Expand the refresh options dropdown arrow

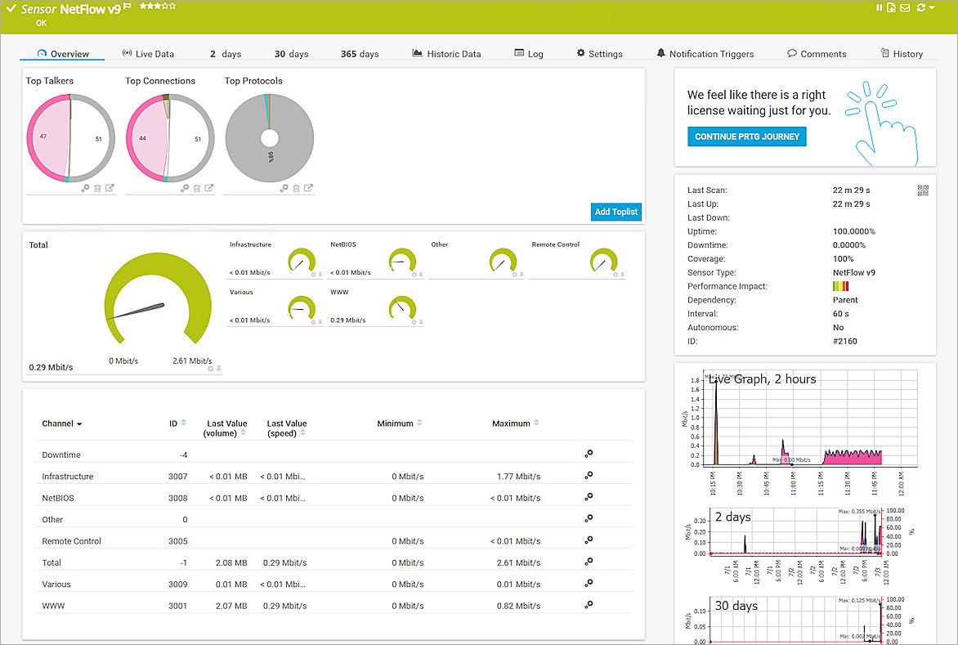pos(932,8)
